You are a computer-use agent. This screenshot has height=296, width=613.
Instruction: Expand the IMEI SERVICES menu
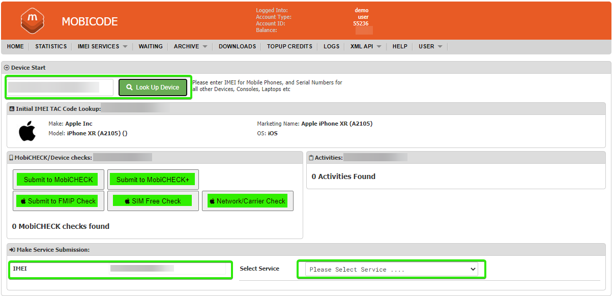(x=102, y=46)
